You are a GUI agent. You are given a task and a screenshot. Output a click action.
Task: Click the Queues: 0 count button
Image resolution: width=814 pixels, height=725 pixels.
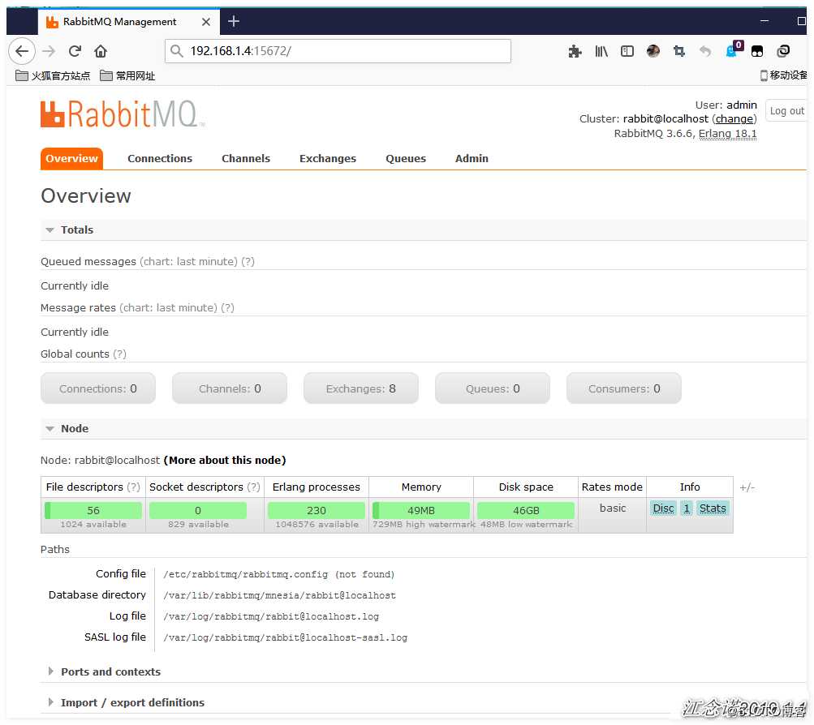[x=492, y=388]
